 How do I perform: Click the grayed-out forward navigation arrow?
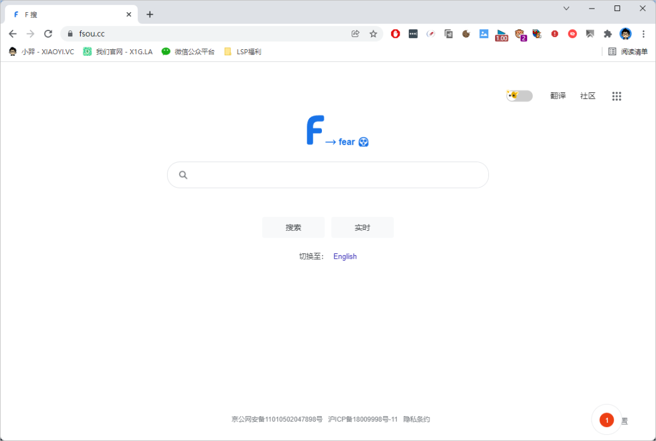click(30, 34)
